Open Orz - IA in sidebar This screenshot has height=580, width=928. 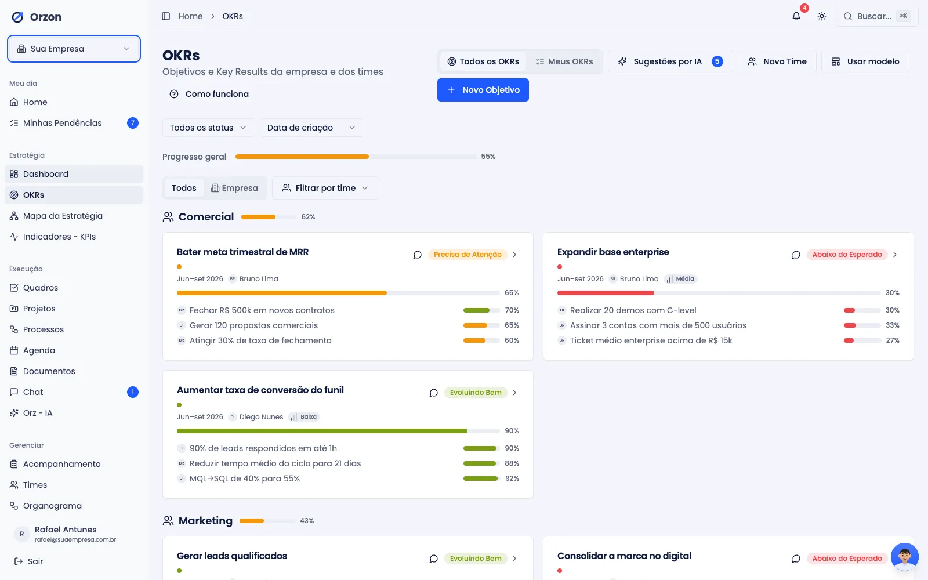74,413
